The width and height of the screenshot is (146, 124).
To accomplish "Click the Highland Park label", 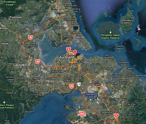I will pyautogui.click(x=124, y=82).
